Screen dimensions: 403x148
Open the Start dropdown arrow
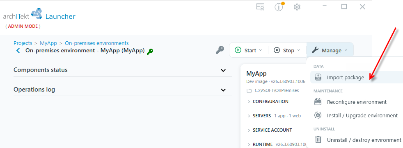click(x=260, y=50)
